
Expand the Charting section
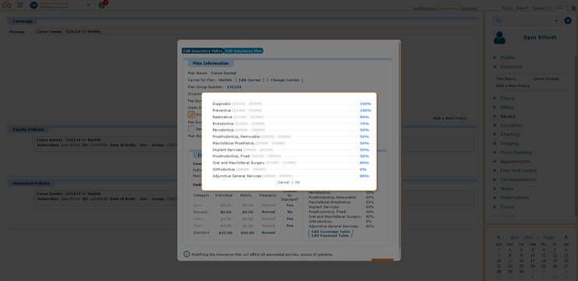(510, 135)
